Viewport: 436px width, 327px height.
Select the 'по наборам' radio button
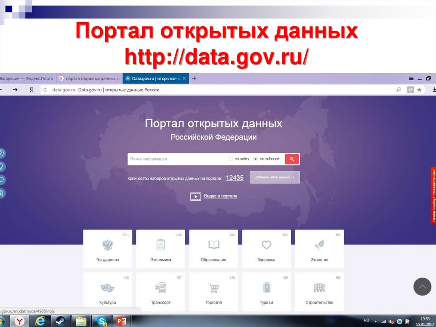(x=255, y=159)
